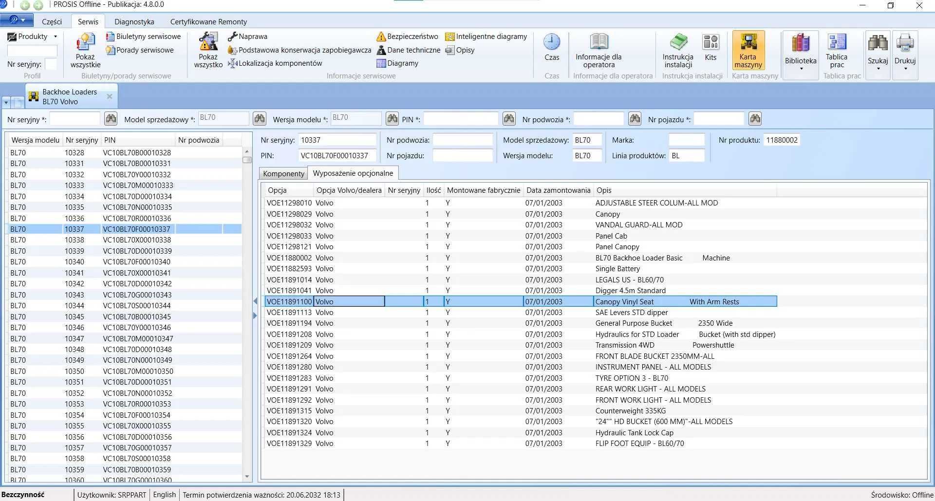The height and width of the screenshot is (501, 935).
Task: Open the Komponenty tab
Action: [283, 173]
